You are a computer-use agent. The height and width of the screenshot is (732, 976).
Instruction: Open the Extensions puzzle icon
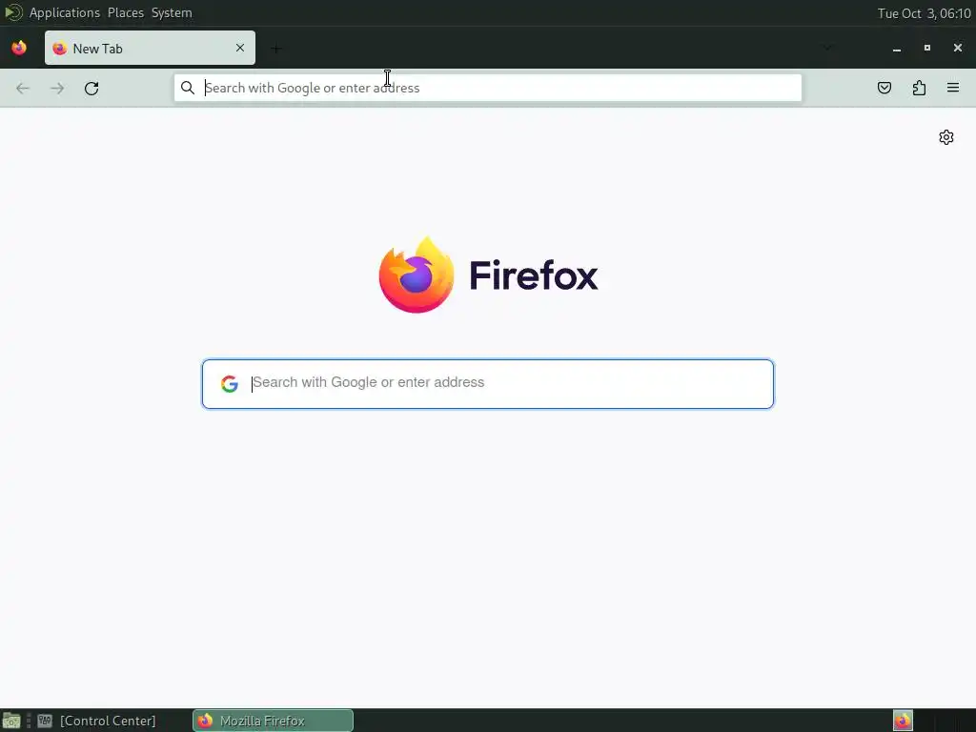point(919,88)
